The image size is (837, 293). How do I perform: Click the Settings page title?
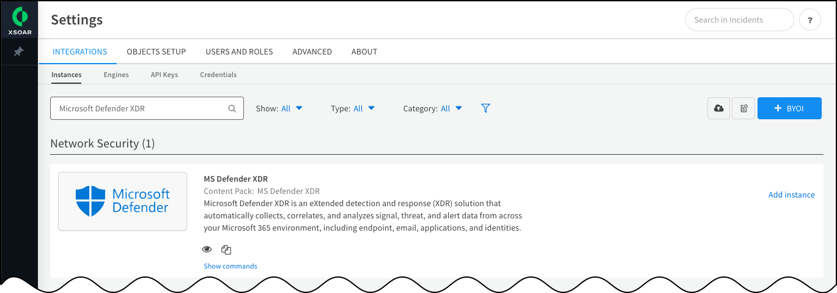pos(77,20)
